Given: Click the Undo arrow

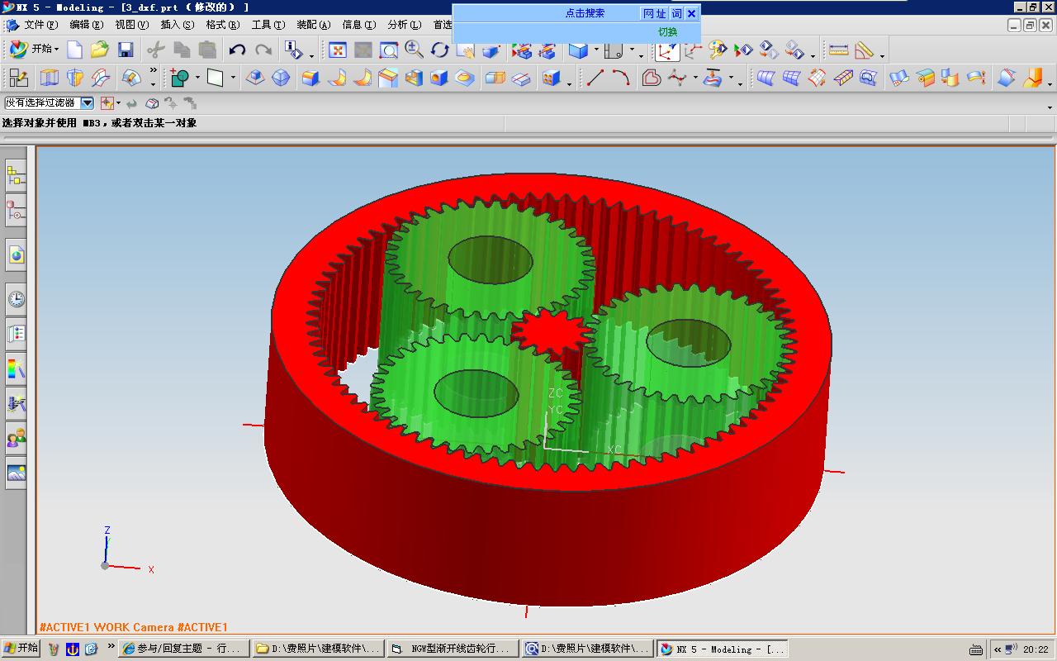Looking at the screenshot, I should (238, 50).
